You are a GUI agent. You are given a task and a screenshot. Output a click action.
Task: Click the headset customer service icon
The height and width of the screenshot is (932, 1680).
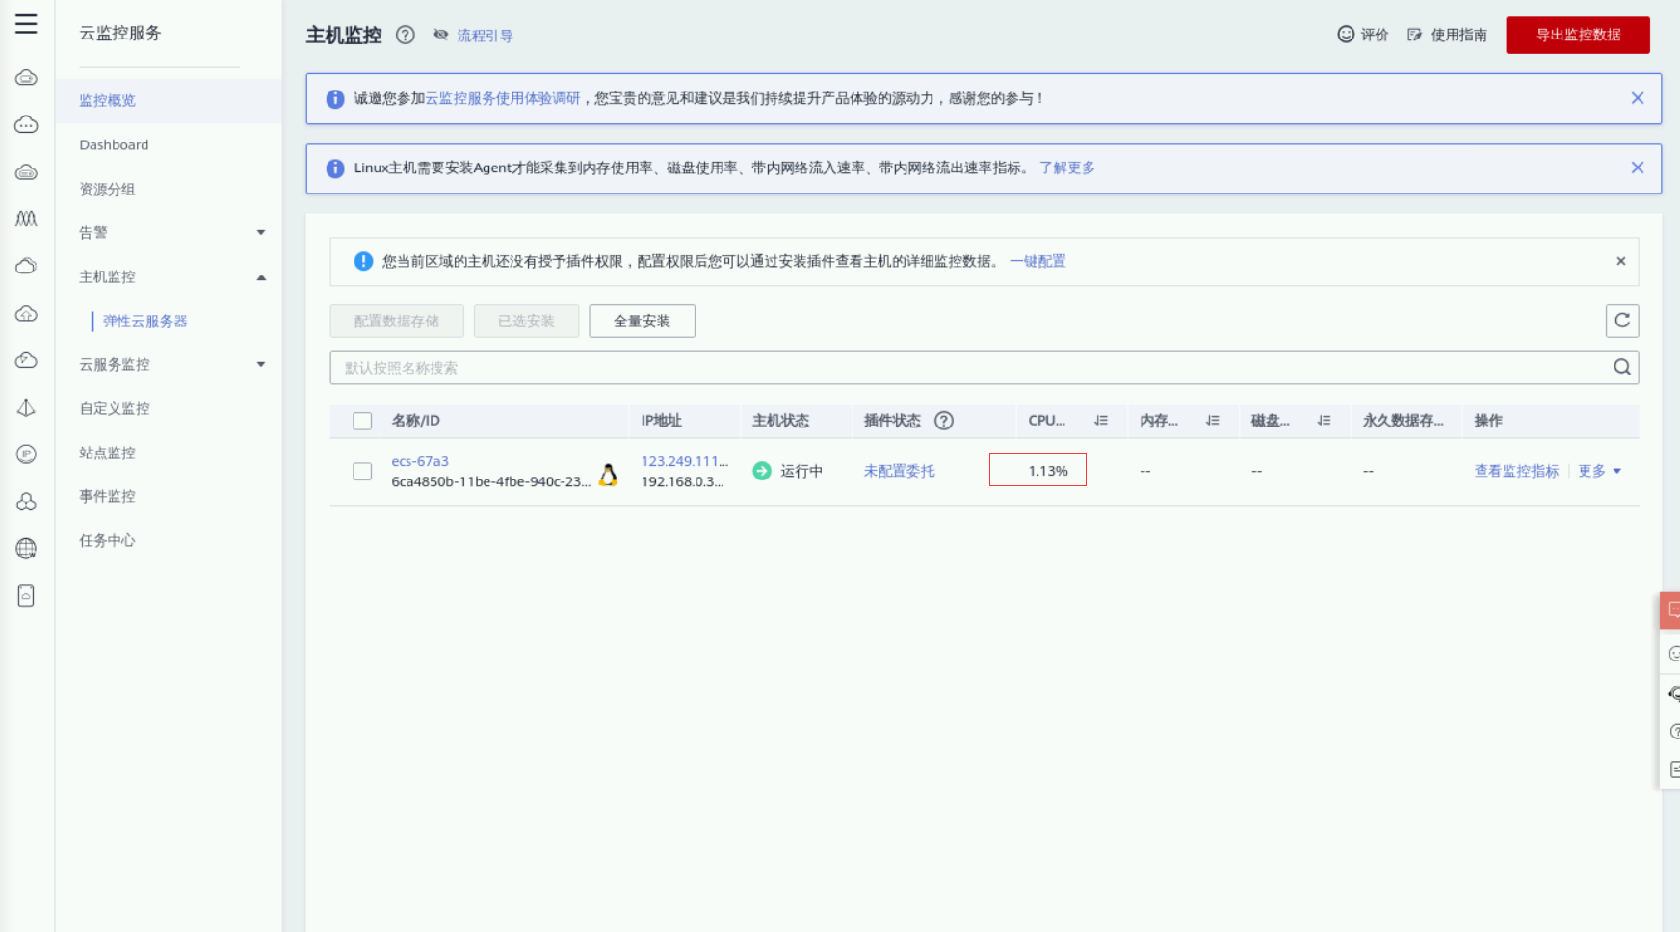(1674, 693)
